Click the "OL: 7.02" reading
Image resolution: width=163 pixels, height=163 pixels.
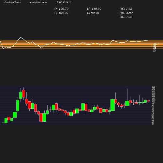pyautogui.click(x=126, y=17)
